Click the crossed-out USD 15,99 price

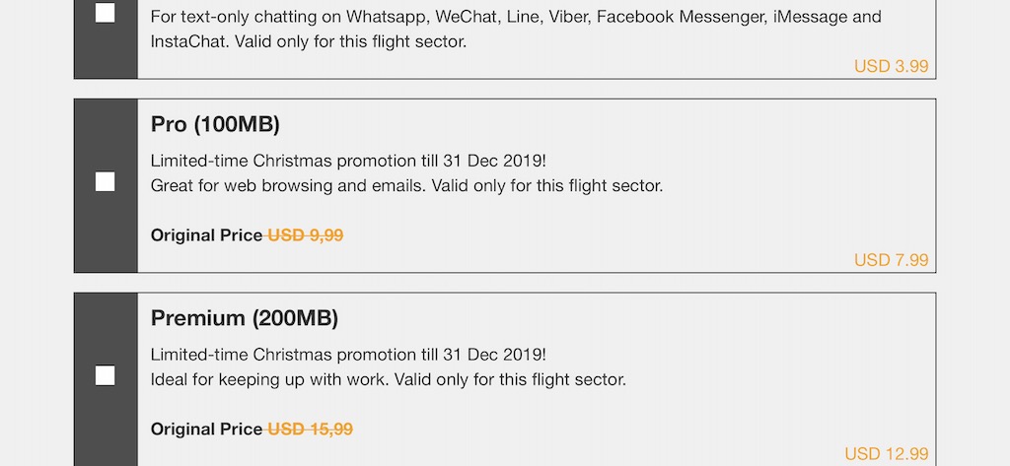[311, 430]
